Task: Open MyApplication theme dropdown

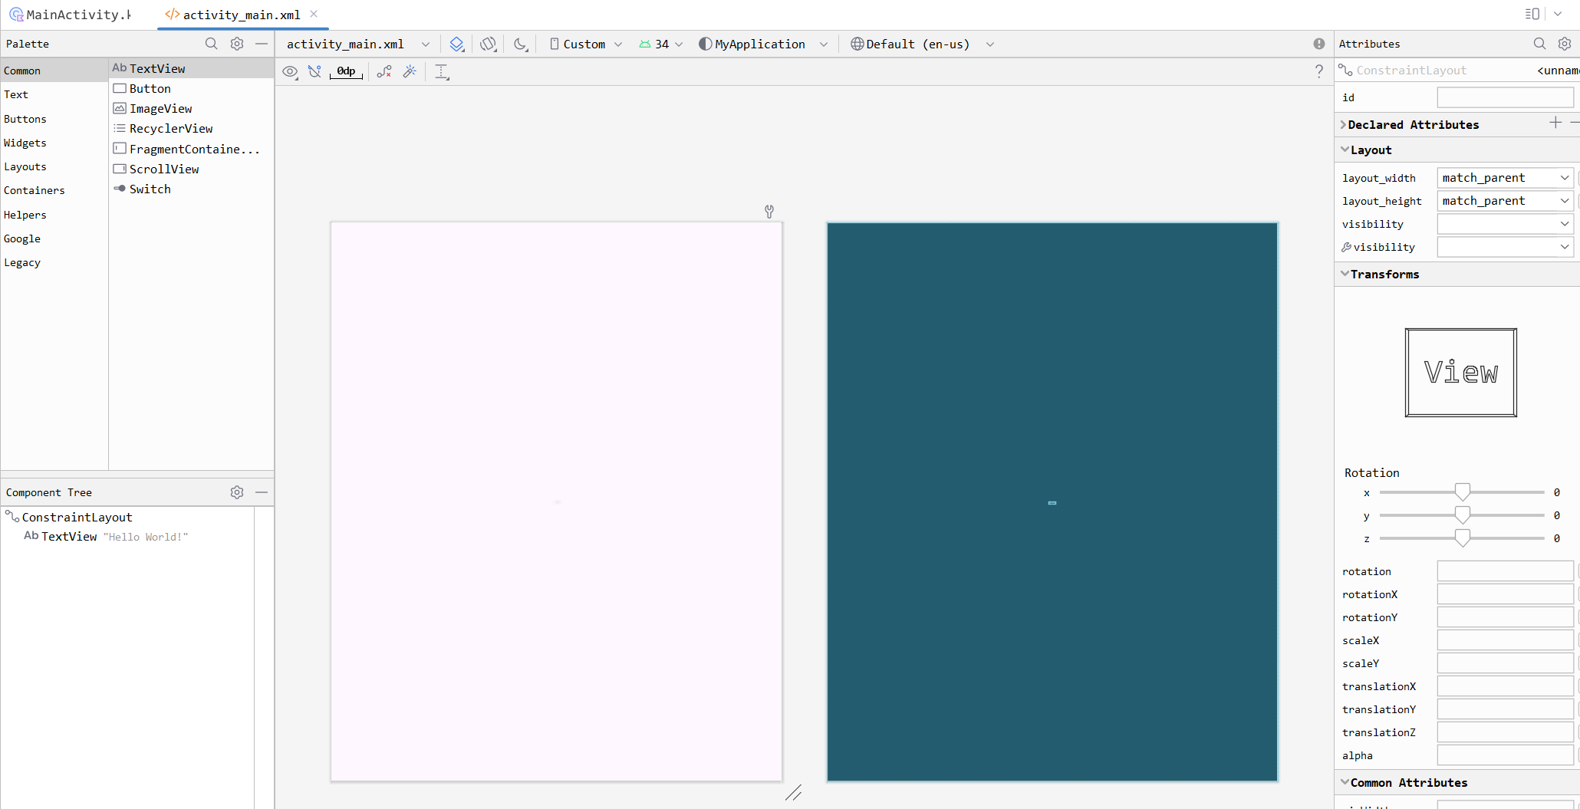Action: click(x=763, y=44)
